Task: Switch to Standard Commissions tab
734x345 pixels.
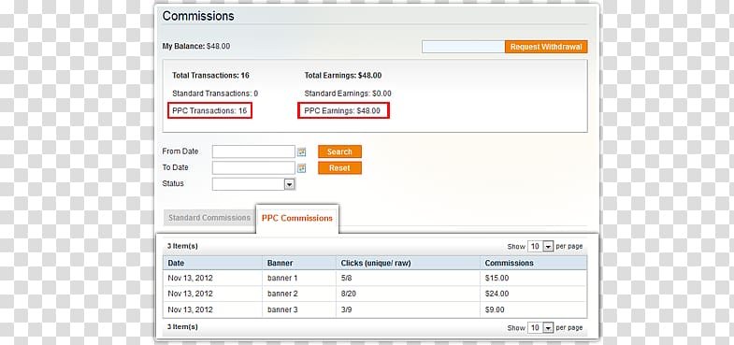Action: click(209, 218)
